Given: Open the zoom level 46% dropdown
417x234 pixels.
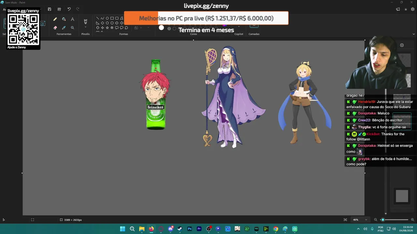Looking at the screenshot, I should tap(360, 220).
